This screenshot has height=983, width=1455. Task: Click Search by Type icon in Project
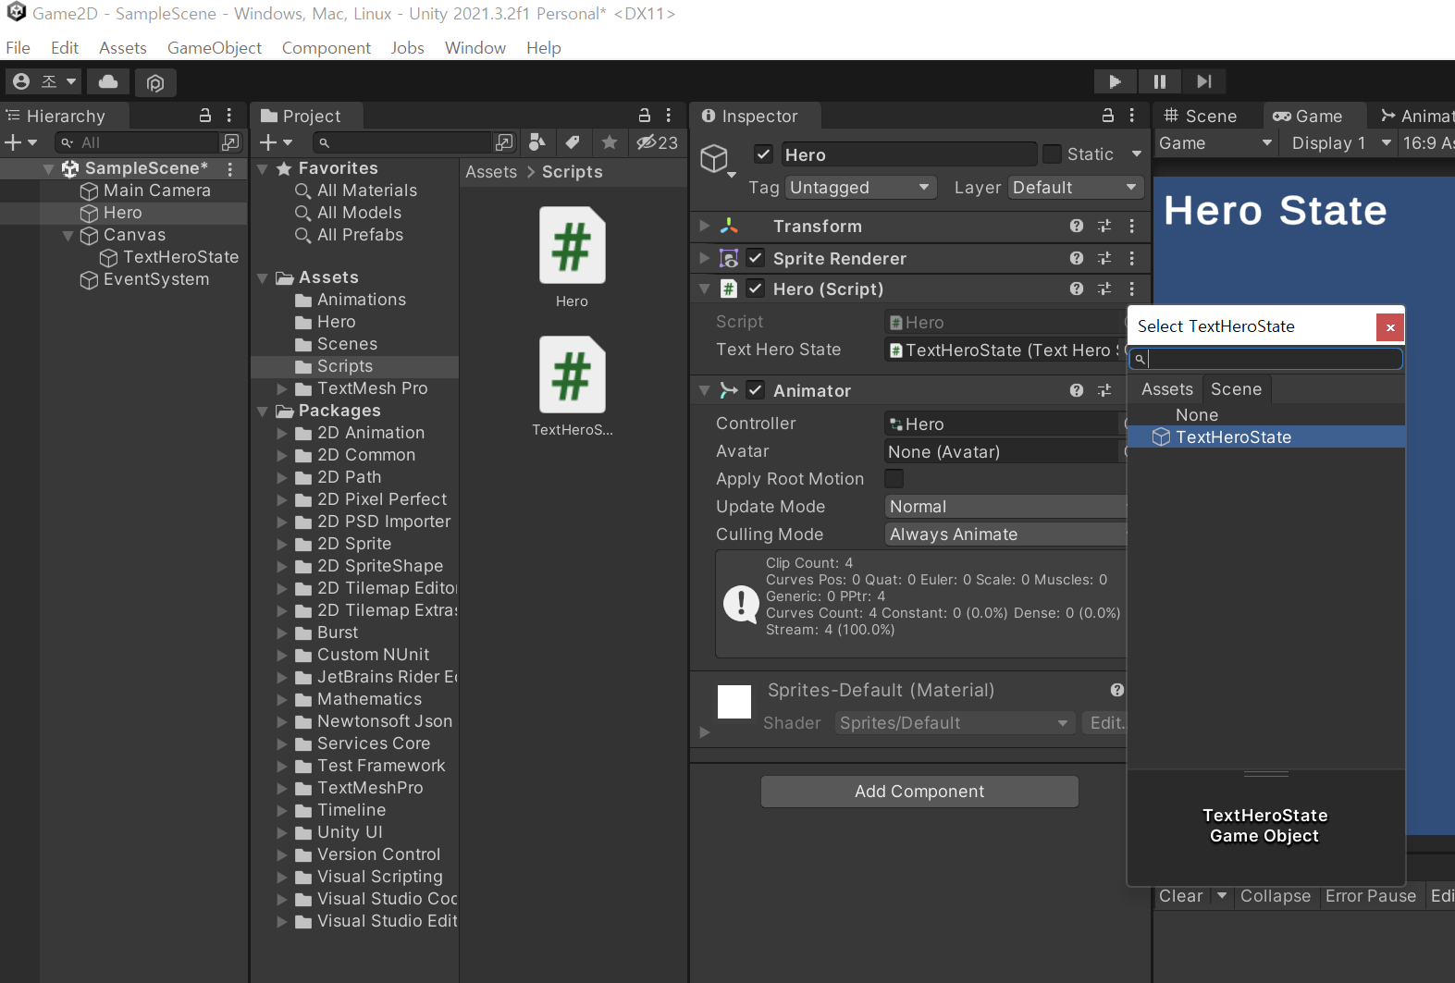(536, 141)
